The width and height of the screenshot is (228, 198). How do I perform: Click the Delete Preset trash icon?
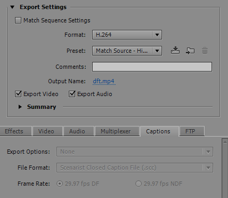(x=205, y=51)
